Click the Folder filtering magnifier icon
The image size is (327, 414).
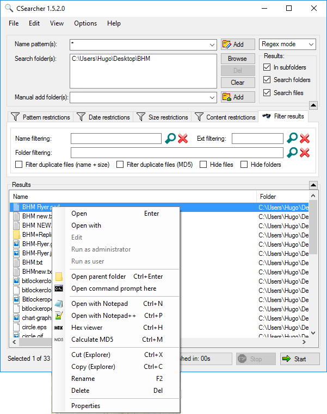pyautogui.click(x=292, y=153)
